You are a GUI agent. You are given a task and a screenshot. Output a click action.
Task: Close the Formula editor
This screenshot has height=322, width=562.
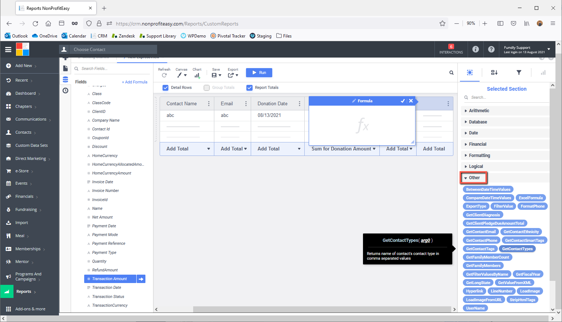pyautogui.click(x=411, y=101)
